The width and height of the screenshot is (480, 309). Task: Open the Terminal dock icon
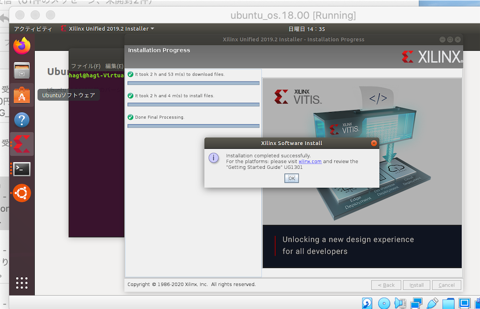point(22,169)
